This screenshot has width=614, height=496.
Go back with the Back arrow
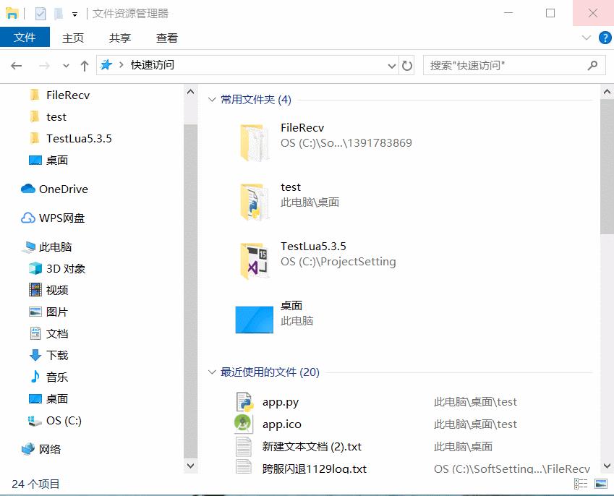(x=17, y=66)
